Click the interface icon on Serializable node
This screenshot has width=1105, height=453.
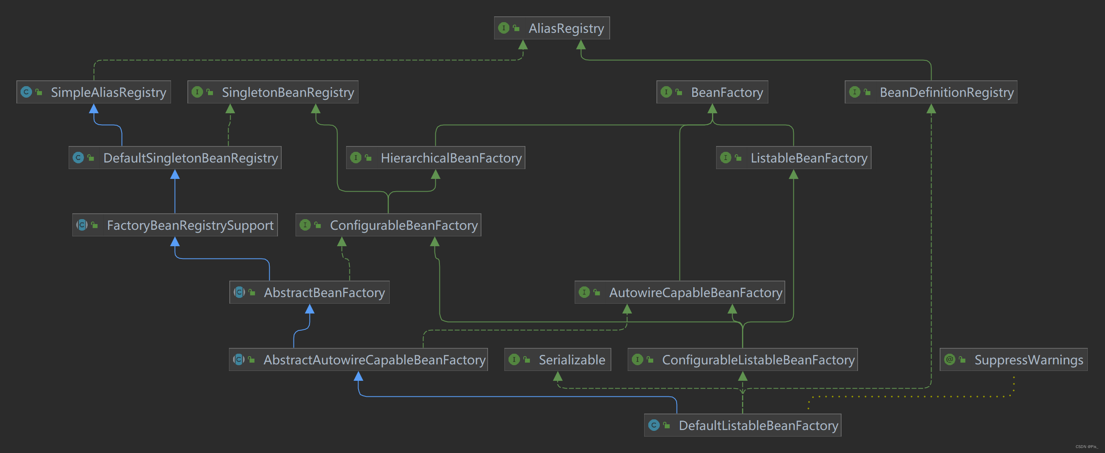[x=514, y=360]
